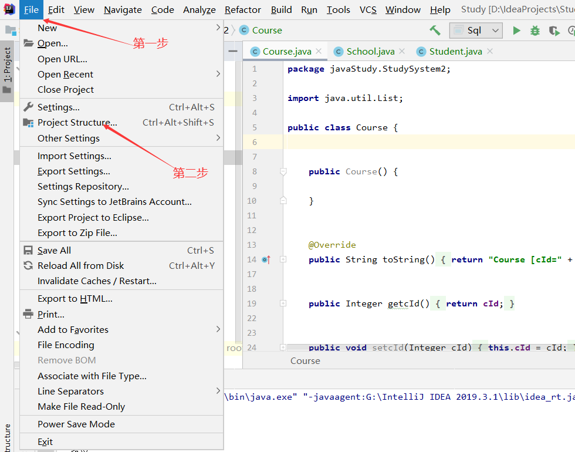575x452 pixels.
Task: Close the School.java tab
Action: click(x=402, y=52)
